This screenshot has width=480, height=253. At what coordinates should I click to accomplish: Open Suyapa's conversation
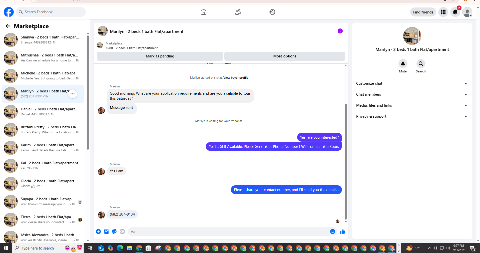click(43, 202)
